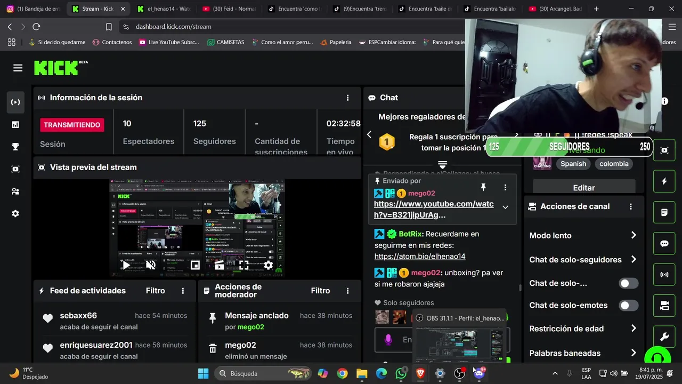Image resolution: width=682 pixels, height=384 pixels.
Task: Switch to the Instagram Bandeja tab
Action: [33, 9]
